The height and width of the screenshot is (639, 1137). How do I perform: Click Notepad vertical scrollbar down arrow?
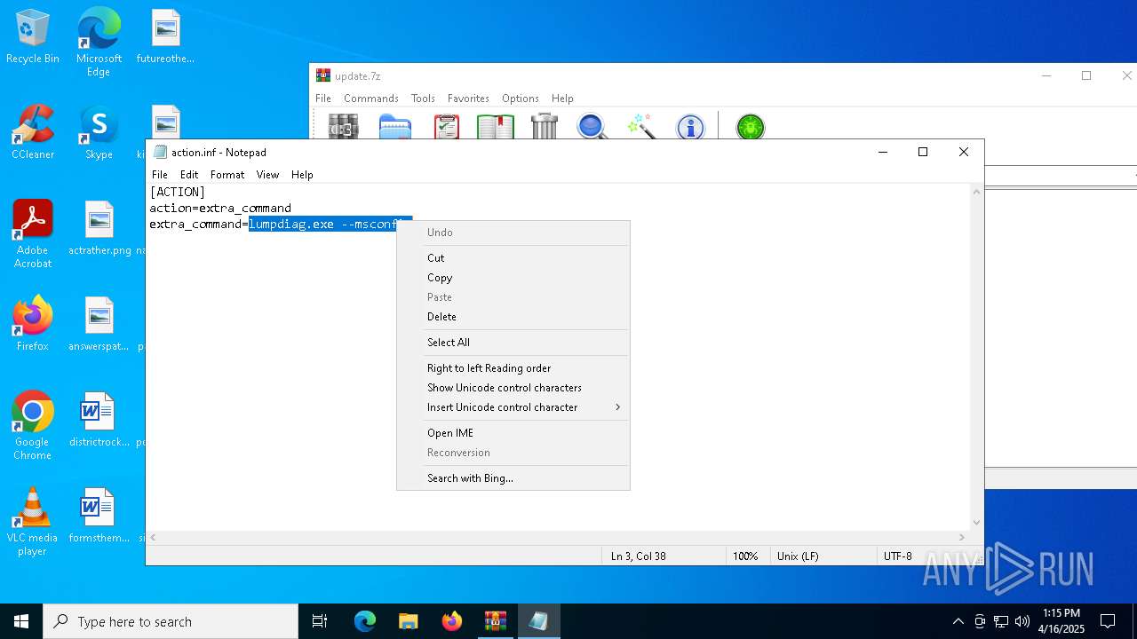(x=977, y=523)
